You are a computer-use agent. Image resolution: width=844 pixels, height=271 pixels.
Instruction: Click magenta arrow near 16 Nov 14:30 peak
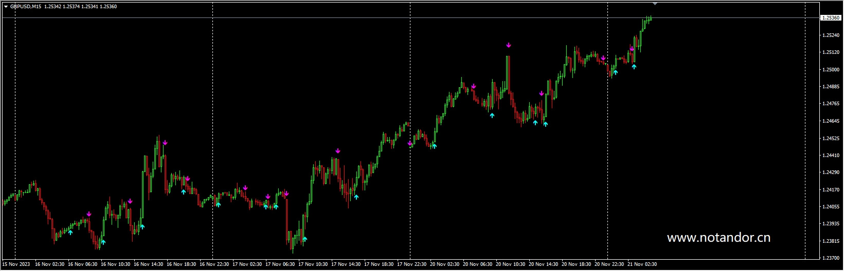[x=165, y=143]
